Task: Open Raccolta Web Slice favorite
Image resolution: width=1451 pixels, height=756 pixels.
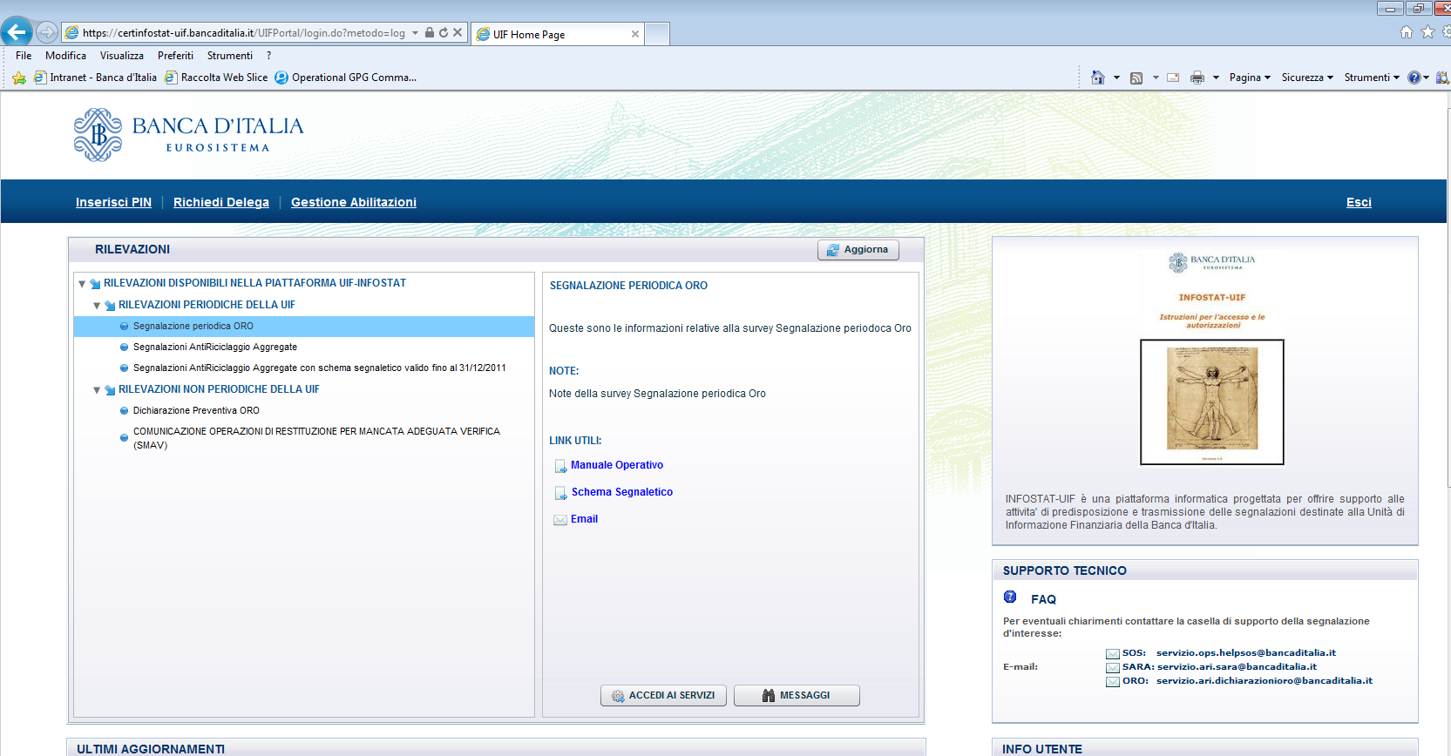Action: (216, 78)
